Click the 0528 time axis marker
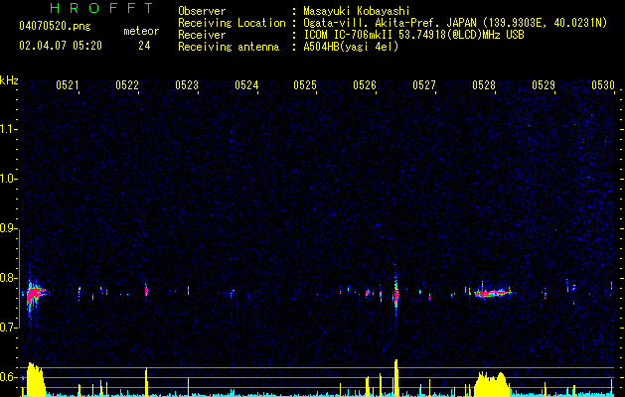The image size is (625, 397). point(484,85)
